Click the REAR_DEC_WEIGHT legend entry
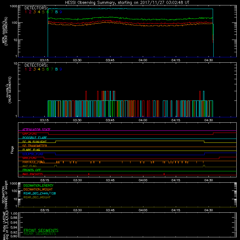240x240 pixels. pos(37,197)
